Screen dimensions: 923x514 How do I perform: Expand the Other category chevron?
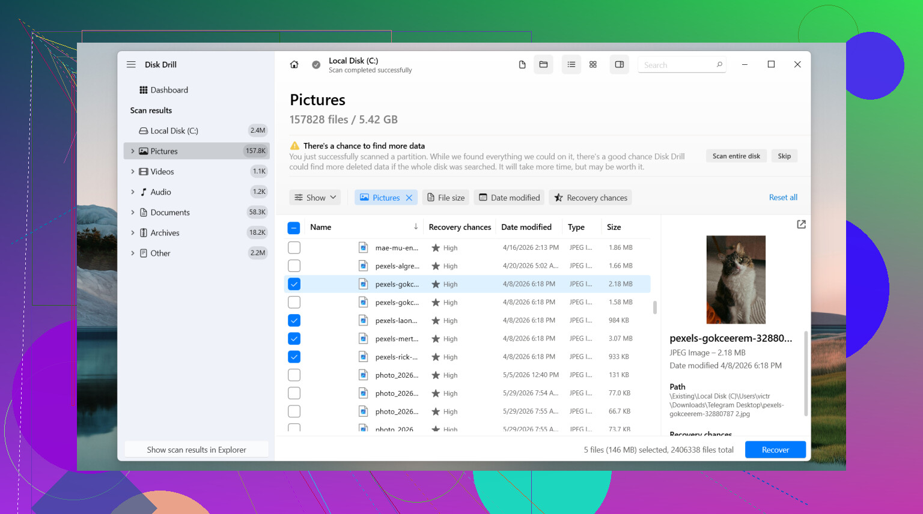click(133, 253)
